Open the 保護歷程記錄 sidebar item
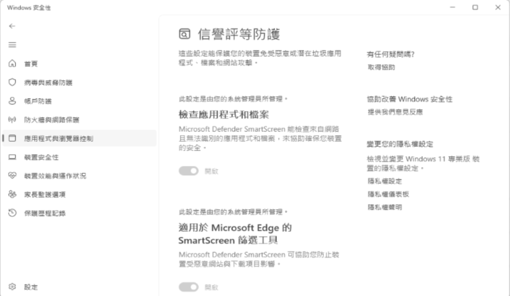This screenshot has height=296, width=510. (x=79, y=213)
